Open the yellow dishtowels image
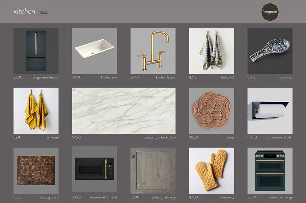Screen dimensions: 306x203 (36, 111)
